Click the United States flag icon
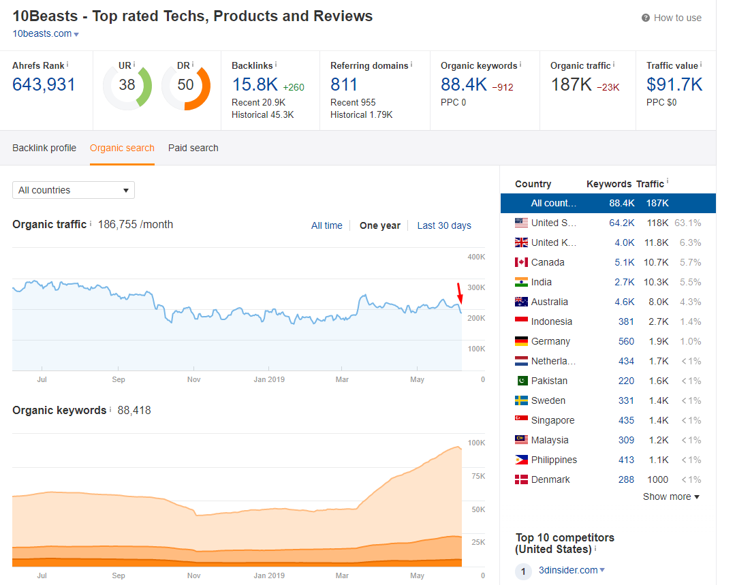 (521, 223)
